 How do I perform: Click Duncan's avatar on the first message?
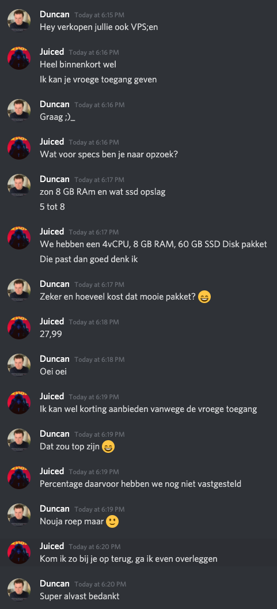(19, 21)
